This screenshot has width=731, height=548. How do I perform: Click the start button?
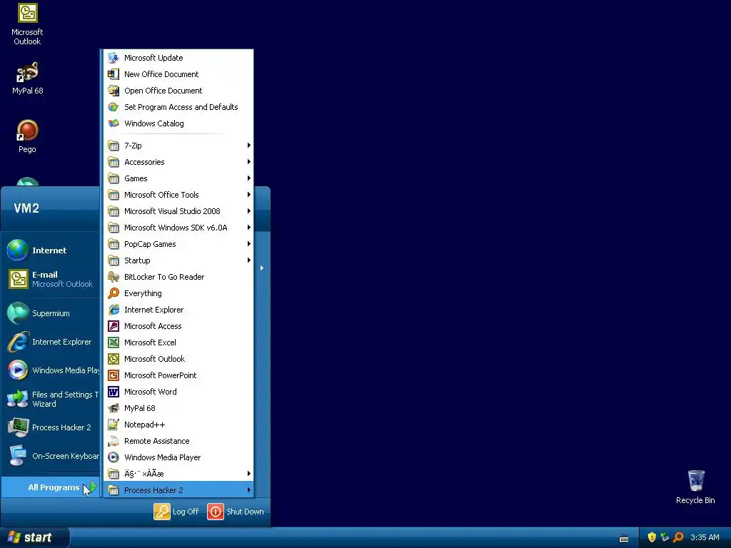[35, 537]
